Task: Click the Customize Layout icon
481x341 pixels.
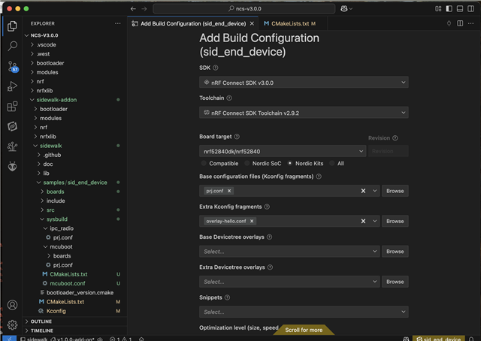Action: 438,8
